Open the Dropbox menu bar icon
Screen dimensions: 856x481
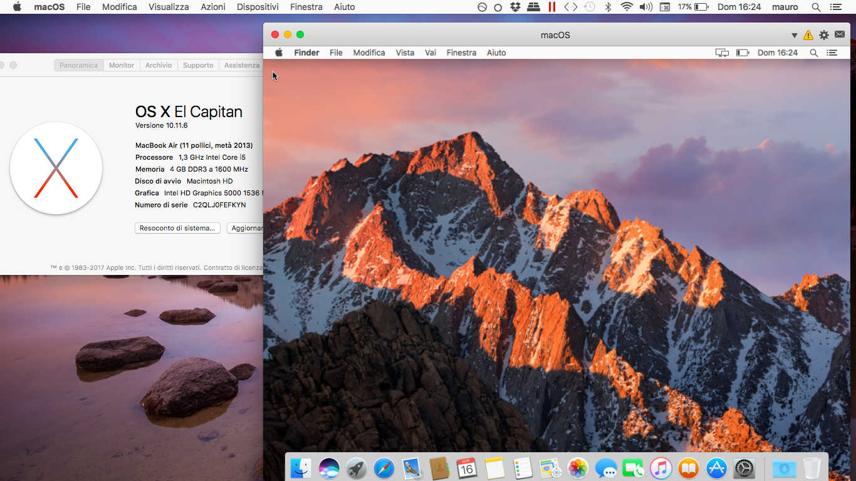515,7
